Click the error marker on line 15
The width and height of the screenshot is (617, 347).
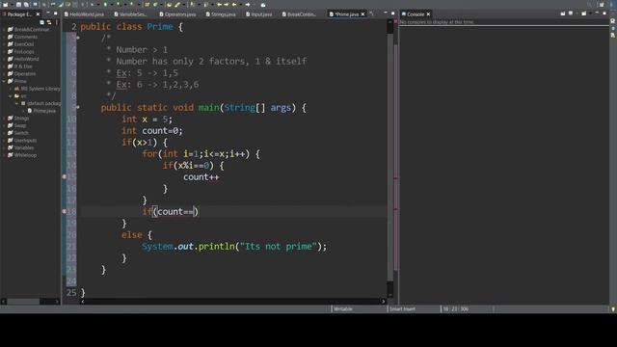[65, 177]
